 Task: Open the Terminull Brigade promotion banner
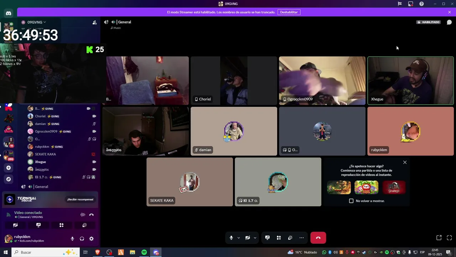coord(50,199)
